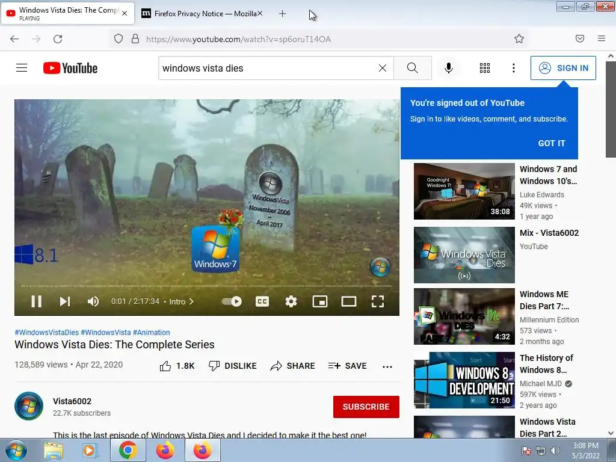616x462 pixels.
Task: Expand the Intro chapter chevron
Action: click(x=191, y=301)
